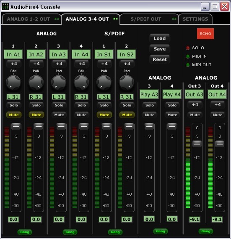The width and height of the screenshot is (231, 239).
Task: Solo the Play A3 channel
Action: [149, 105]
